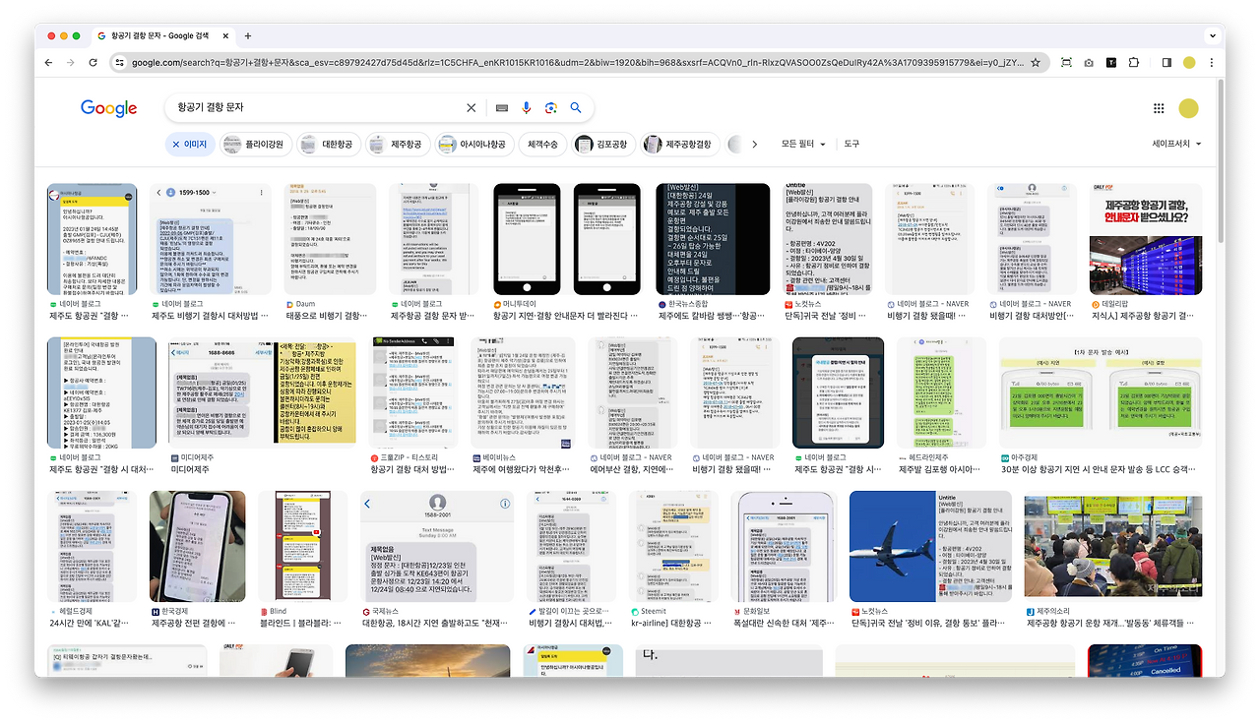Show more filter chips with the arrow
This screenshot has width=1260, height=723.
pyautogui.click(x=754, y=144)
